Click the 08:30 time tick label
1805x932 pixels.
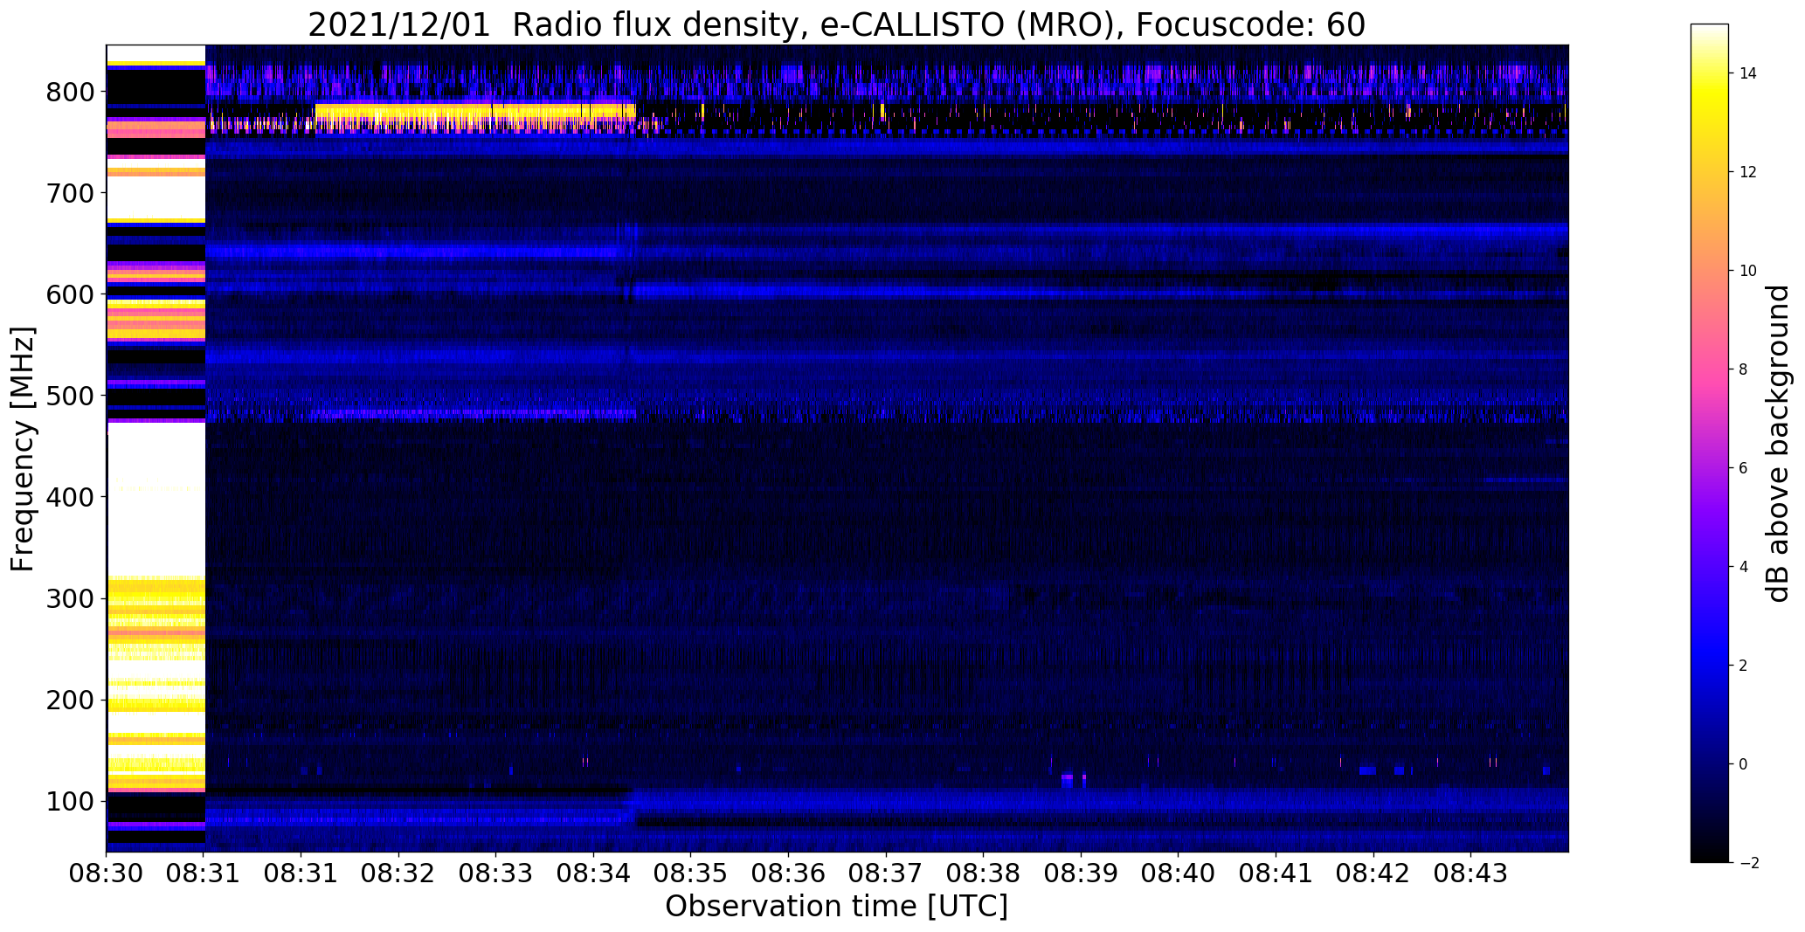coord(106,874)
